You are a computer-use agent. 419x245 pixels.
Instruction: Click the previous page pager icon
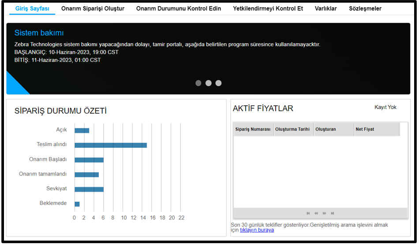pyautogui.click(x=316, y=213)
